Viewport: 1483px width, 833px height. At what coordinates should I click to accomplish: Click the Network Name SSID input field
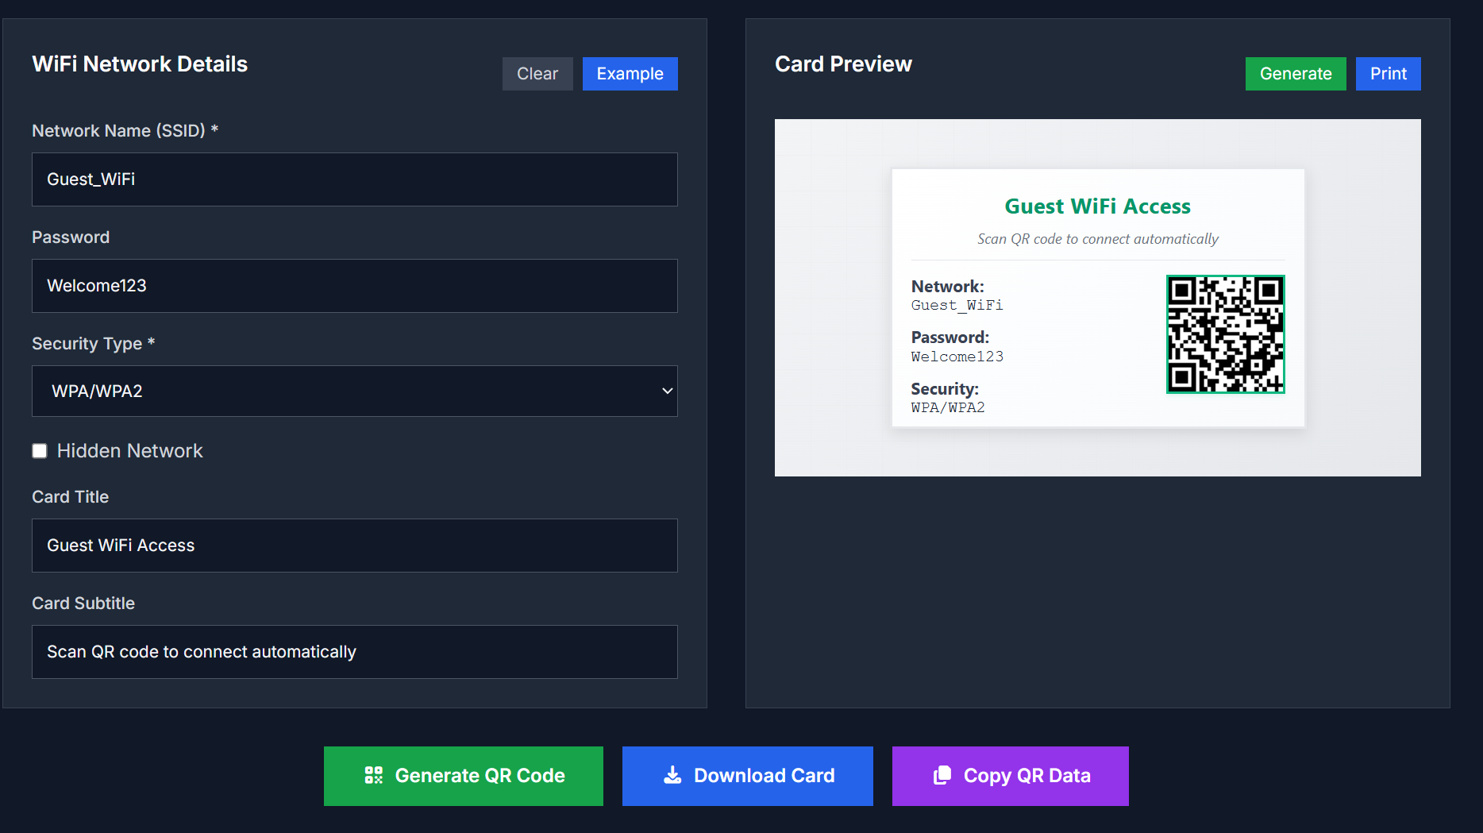pos(354,179)
